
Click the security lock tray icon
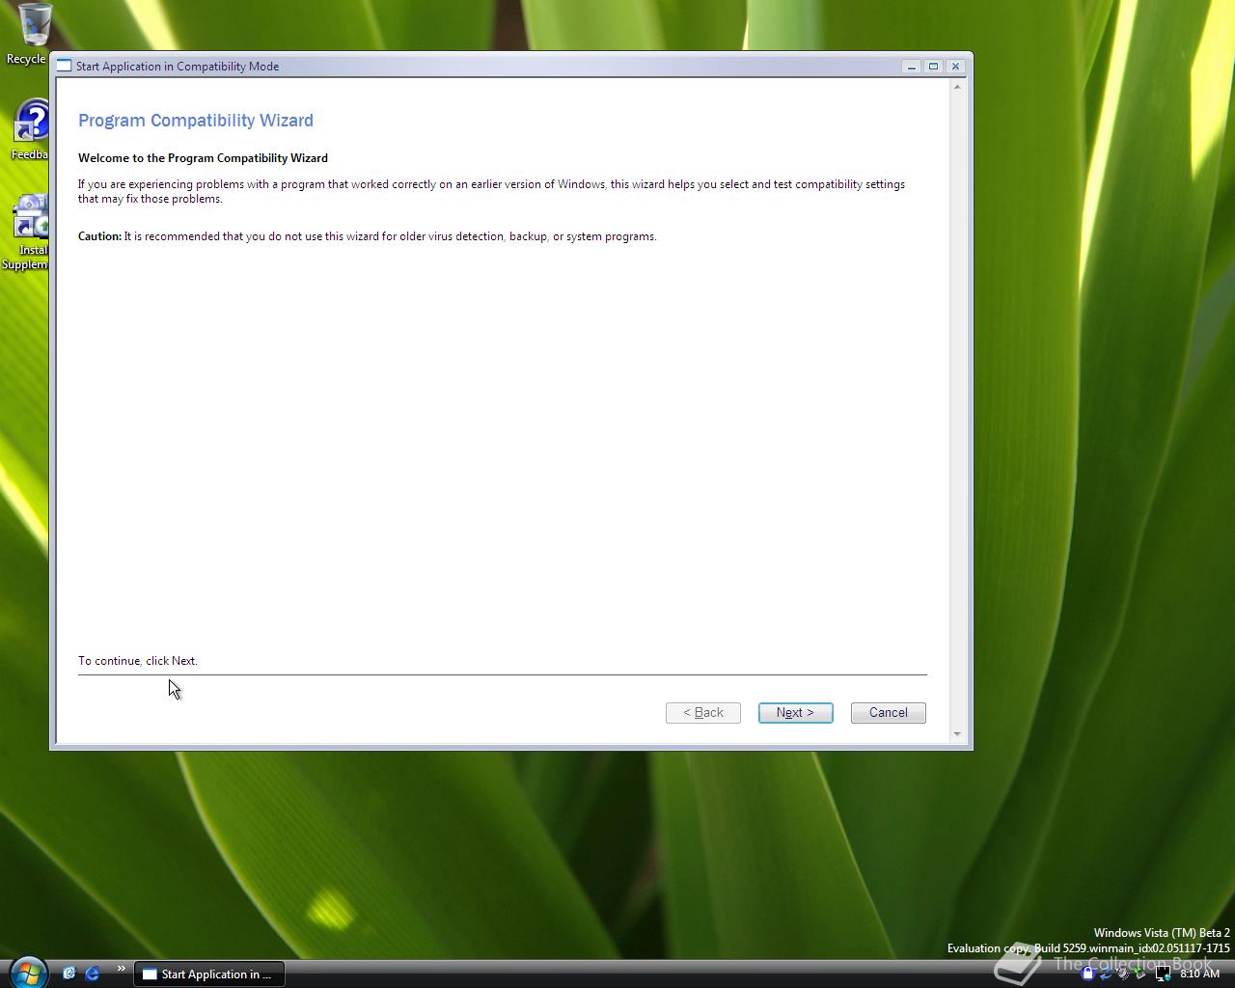1088,974
